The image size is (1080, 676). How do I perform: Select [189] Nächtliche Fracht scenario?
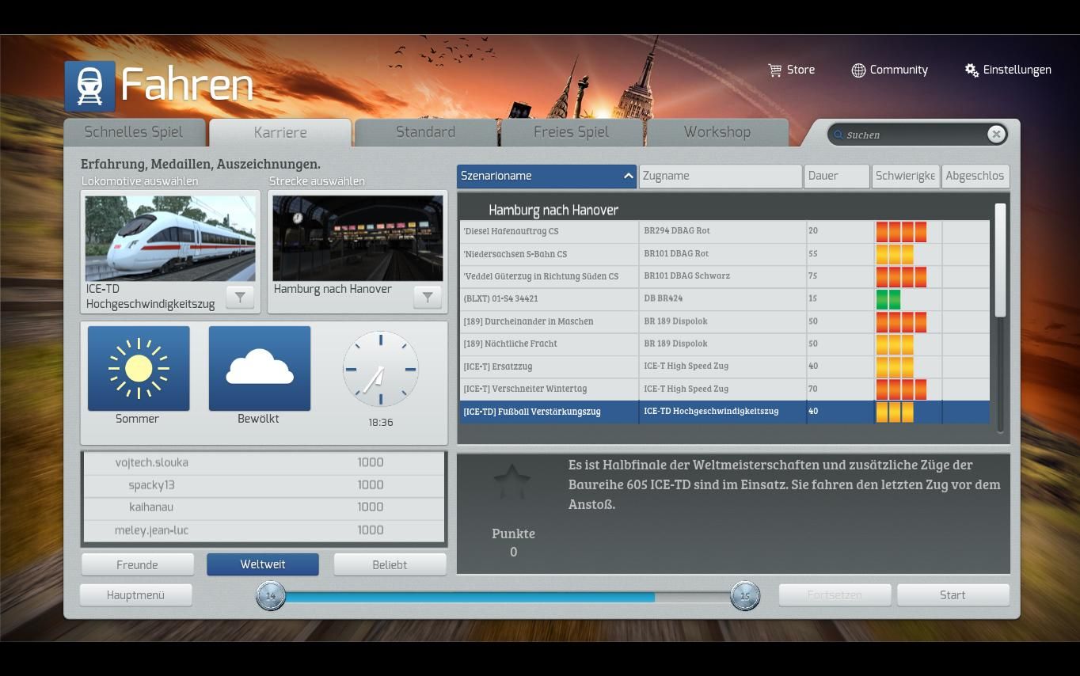550,344
